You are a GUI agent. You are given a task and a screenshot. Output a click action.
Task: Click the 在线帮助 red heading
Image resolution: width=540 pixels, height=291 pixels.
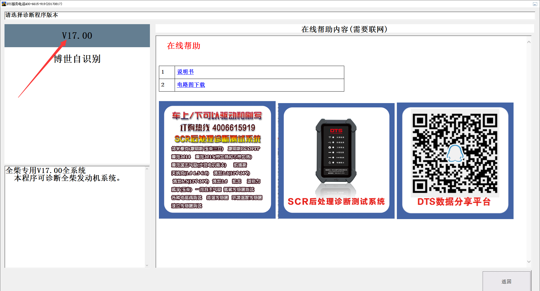click(184, 46)
